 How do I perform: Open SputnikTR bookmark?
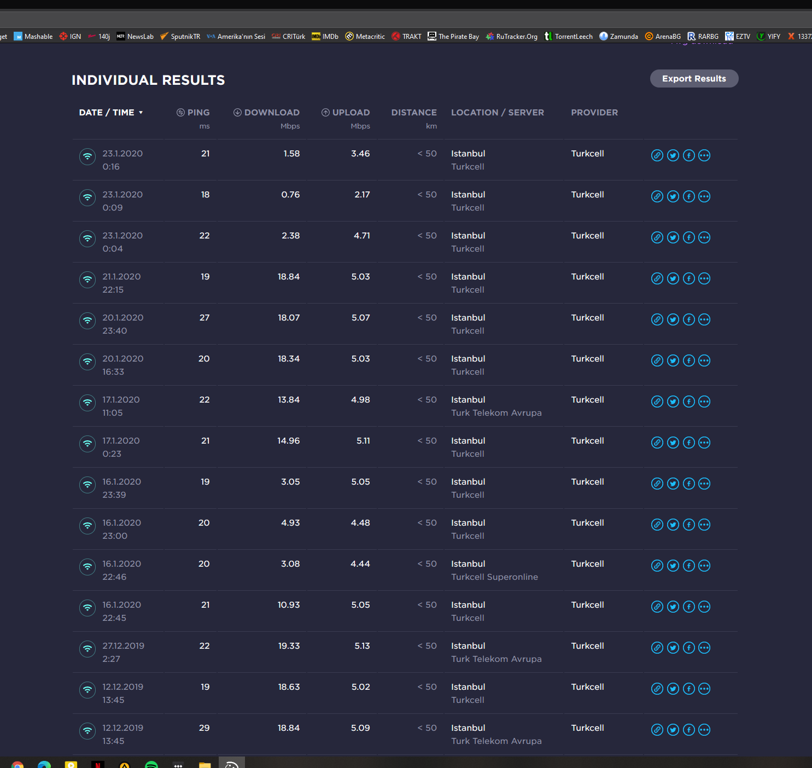pos(180,36)
